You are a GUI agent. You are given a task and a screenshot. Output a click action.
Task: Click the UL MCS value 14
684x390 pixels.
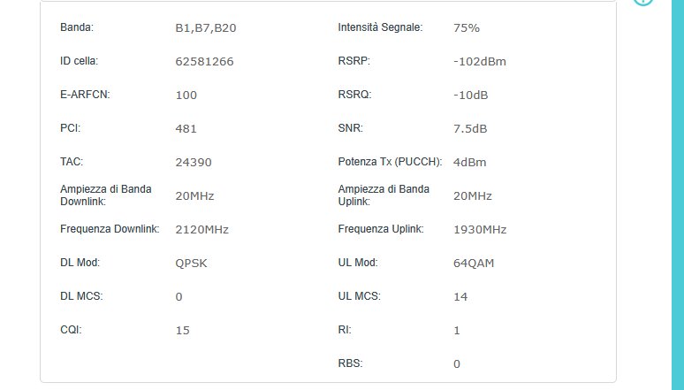click(460, 297)
